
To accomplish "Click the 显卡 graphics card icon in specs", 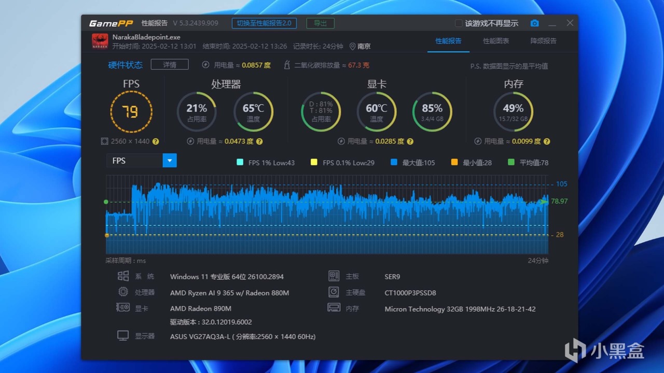I will (x=123, y=308).
